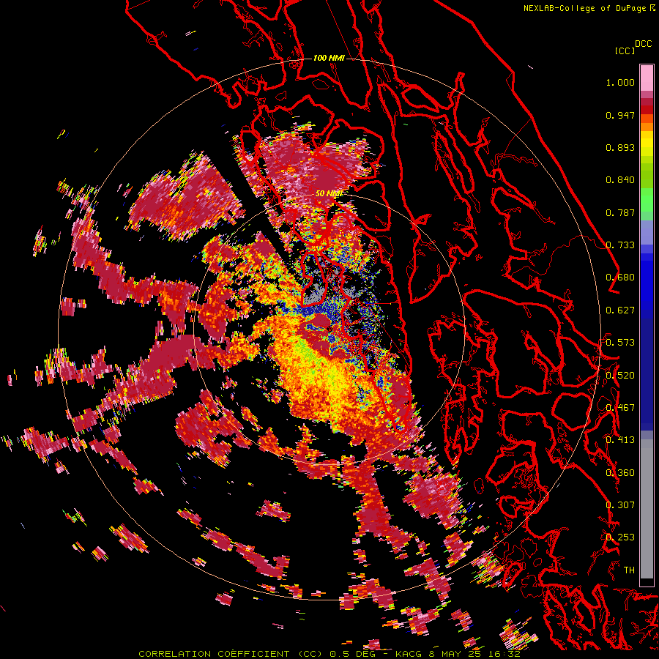Screen dimensions: 659x659
Task: Select the 0.680 scale value
Action: click(x=620, y=278)
